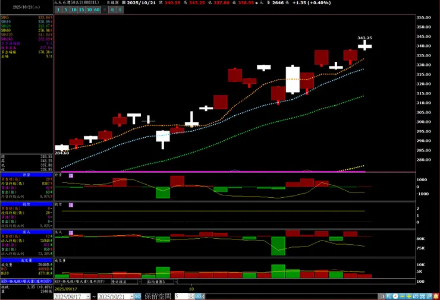
Task: Click the yellow plus zoom-in icon
Action: [409, 296]
